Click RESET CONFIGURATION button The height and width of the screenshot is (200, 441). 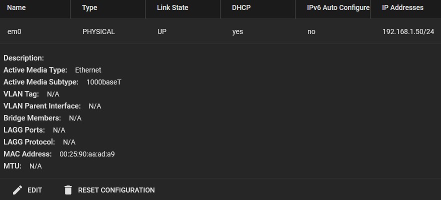109,190
